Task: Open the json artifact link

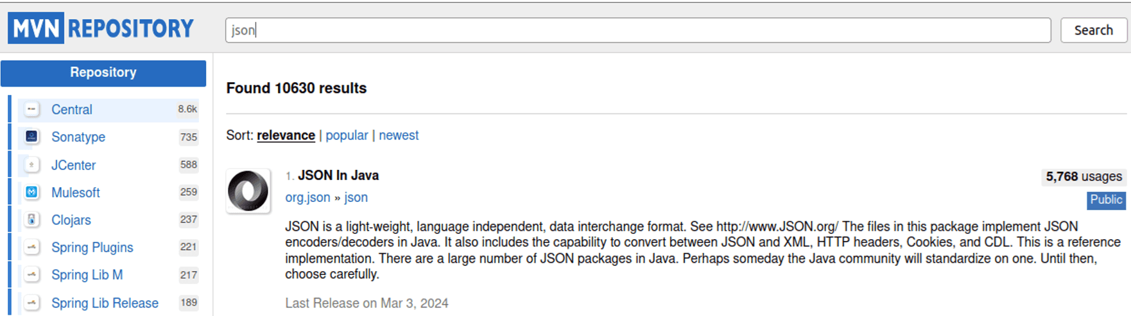Action: coord(356,197)
